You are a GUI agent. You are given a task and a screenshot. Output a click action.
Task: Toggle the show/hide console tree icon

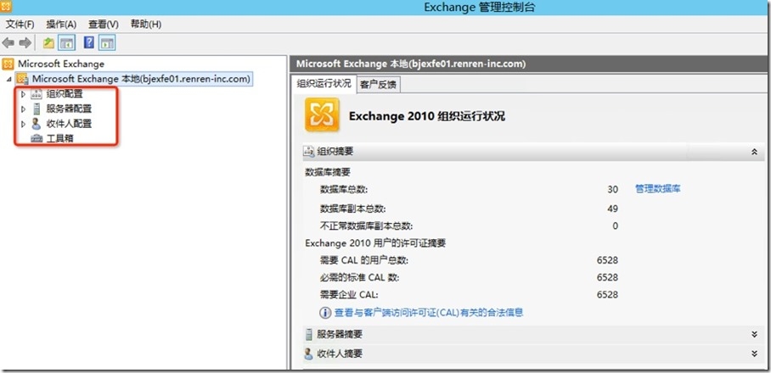[66, 43]
